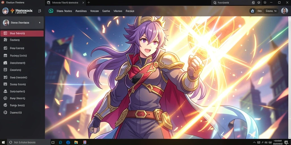This screenshot has width=291, height=145.
Task: Click the last circular icon in sidebar list
Action: coord(5,112)
